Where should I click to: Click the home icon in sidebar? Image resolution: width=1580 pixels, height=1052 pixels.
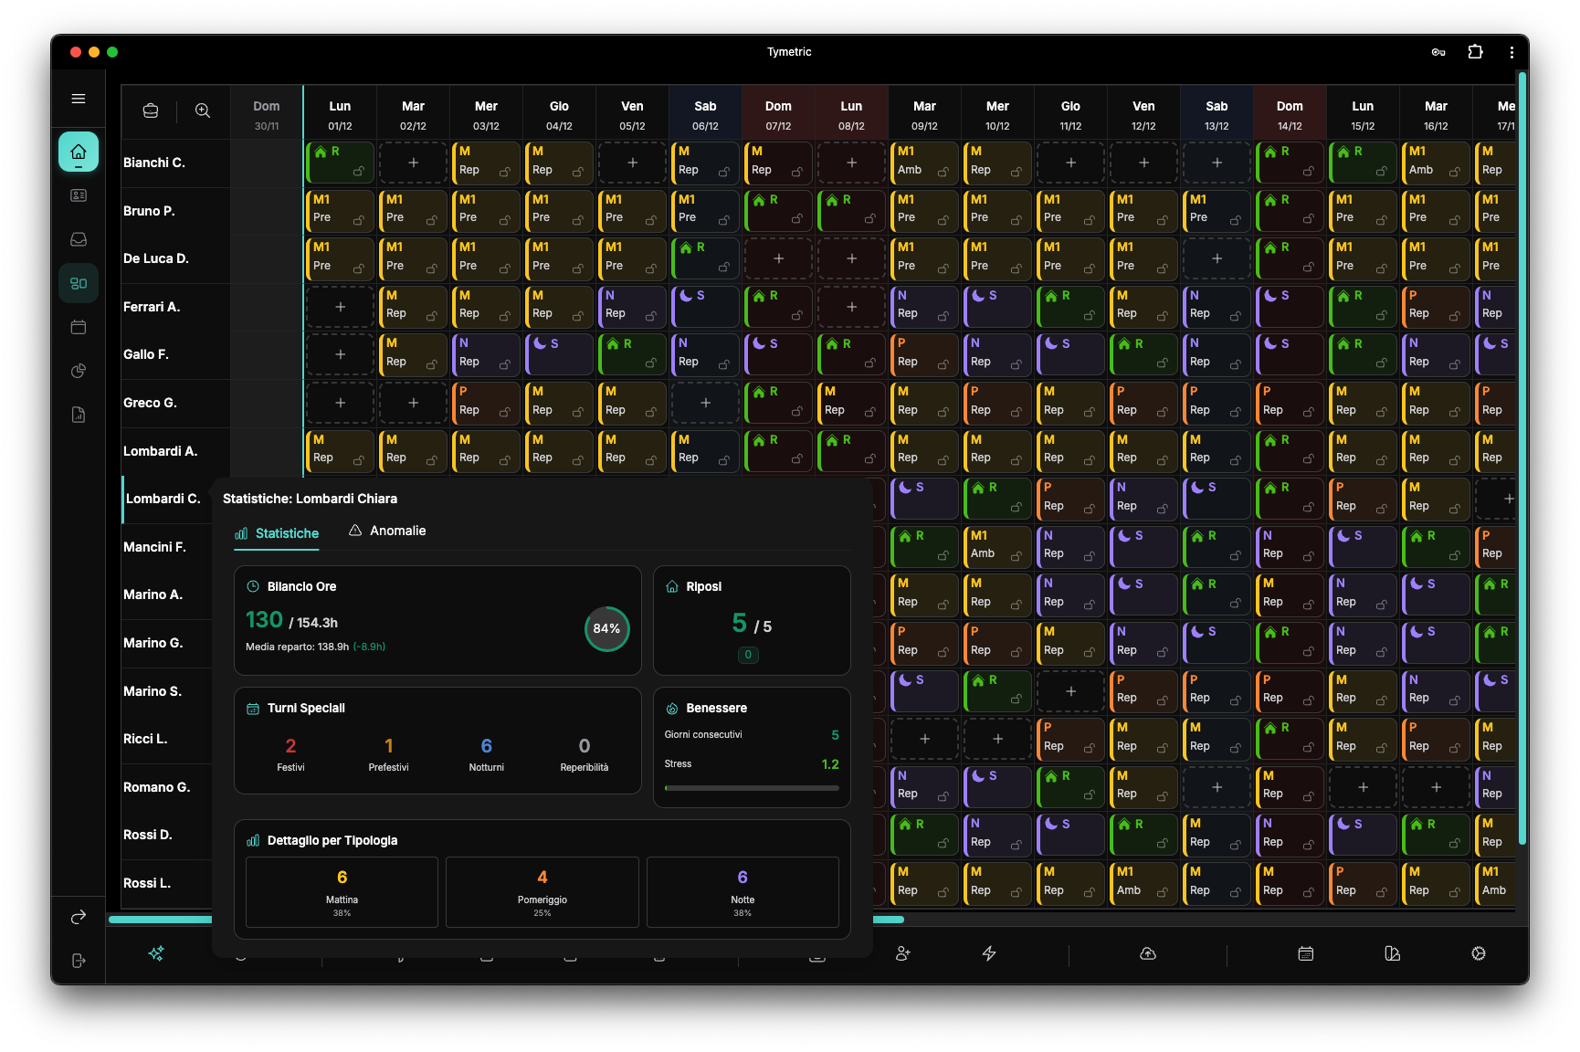point(79,152)
